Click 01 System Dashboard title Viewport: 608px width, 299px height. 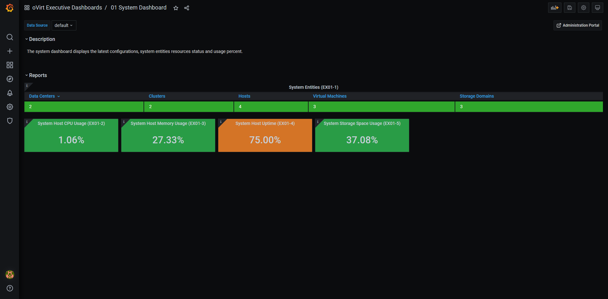point(138,8)
